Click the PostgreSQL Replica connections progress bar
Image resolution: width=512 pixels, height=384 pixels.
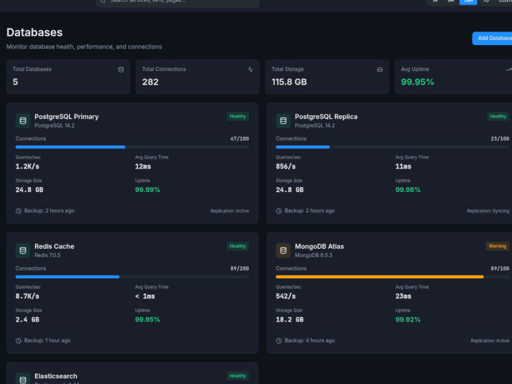(x=393, y=147)
